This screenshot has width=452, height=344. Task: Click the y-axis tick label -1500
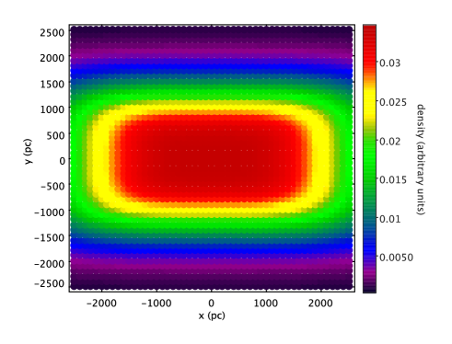50,237
